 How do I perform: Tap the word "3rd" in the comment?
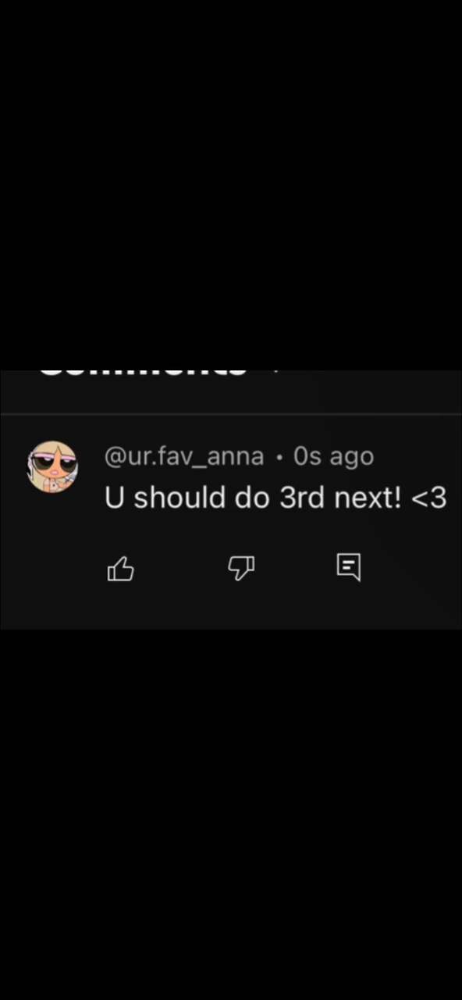301,498
